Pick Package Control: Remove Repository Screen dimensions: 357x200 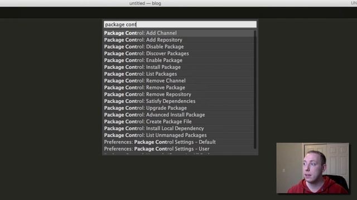tap(178, 94)
